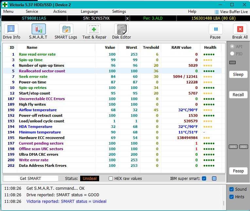Image resolution: width=250 pixels, height=211 pixels.
Task: Toggle the light blue checkbox next to IBM super smart
Action: pyautogui.click(x=214, y=178)
